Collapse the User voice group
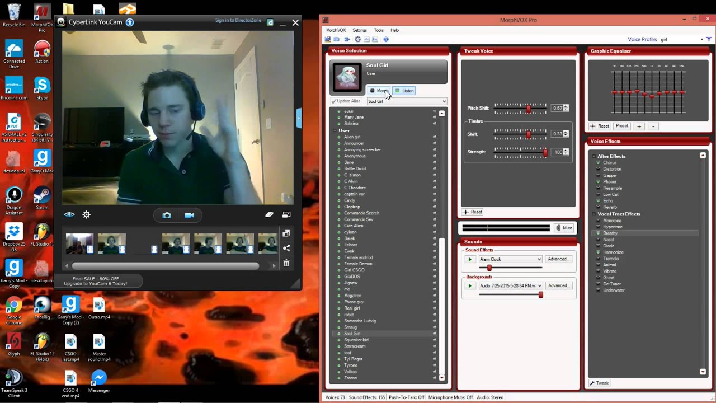The height and width of the screenshot is (403, 716). pos(335,130)
